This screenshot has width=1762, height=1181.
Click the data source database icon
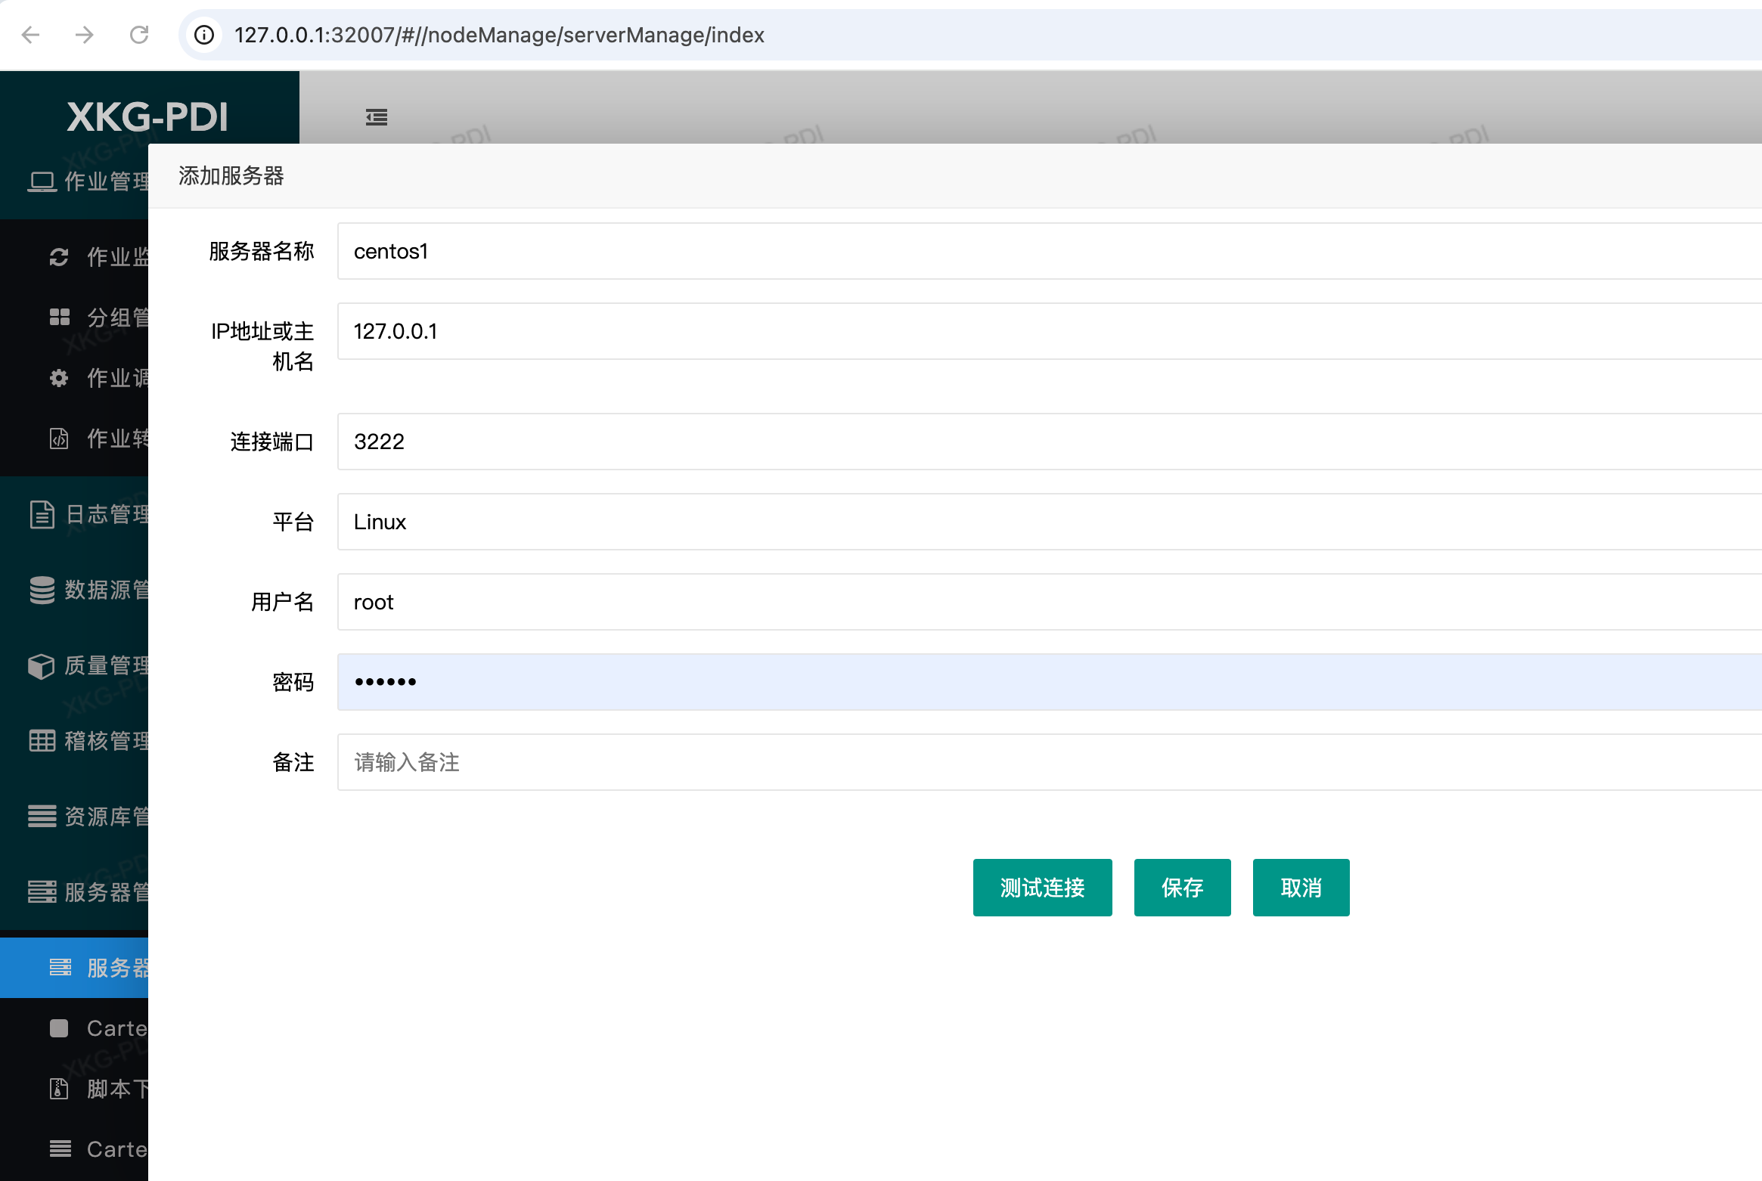tap(42, 590)
